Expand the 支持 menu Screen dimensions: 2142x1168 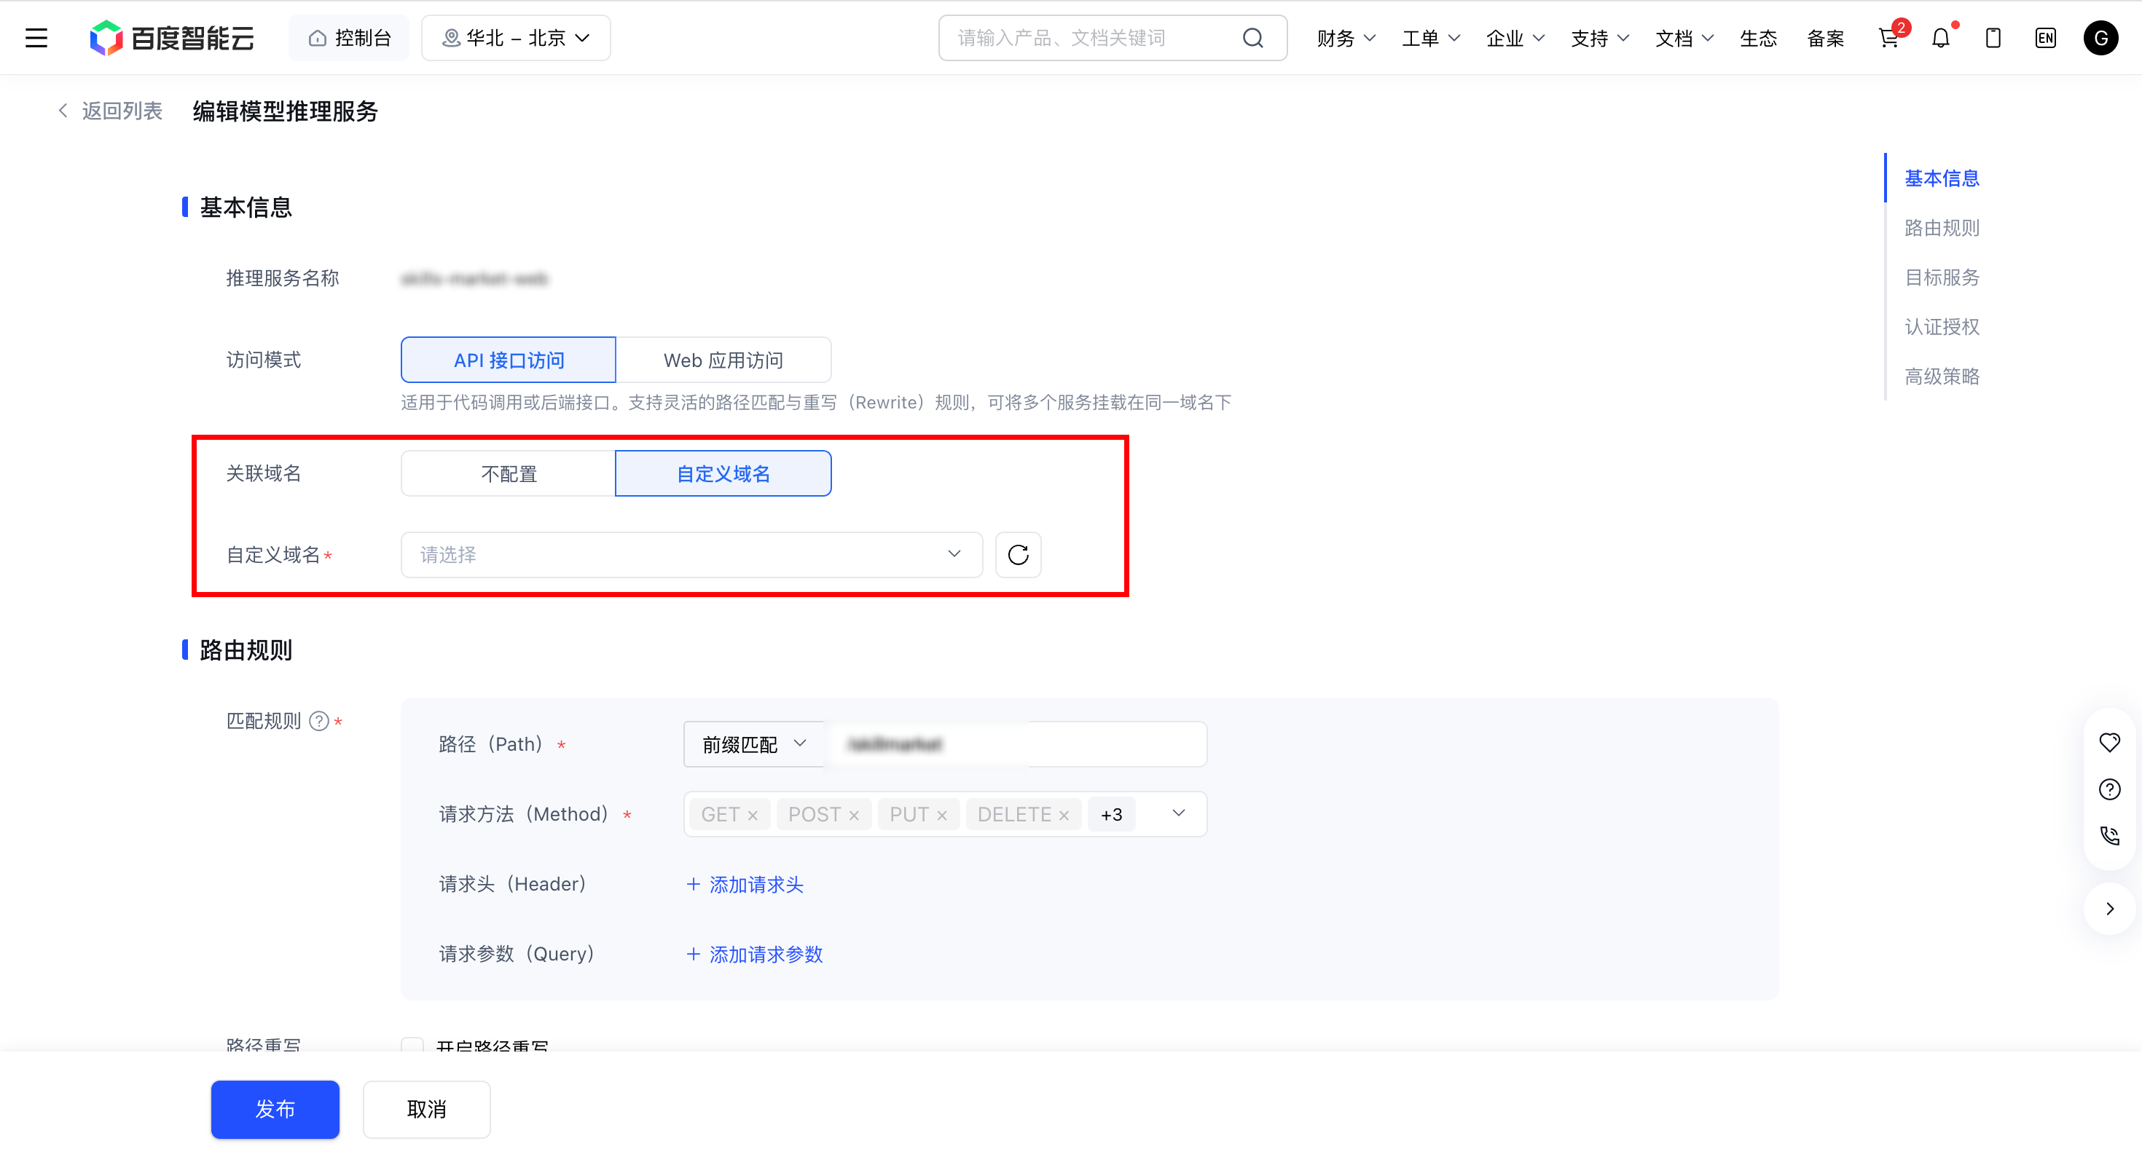coord(1600,39)
